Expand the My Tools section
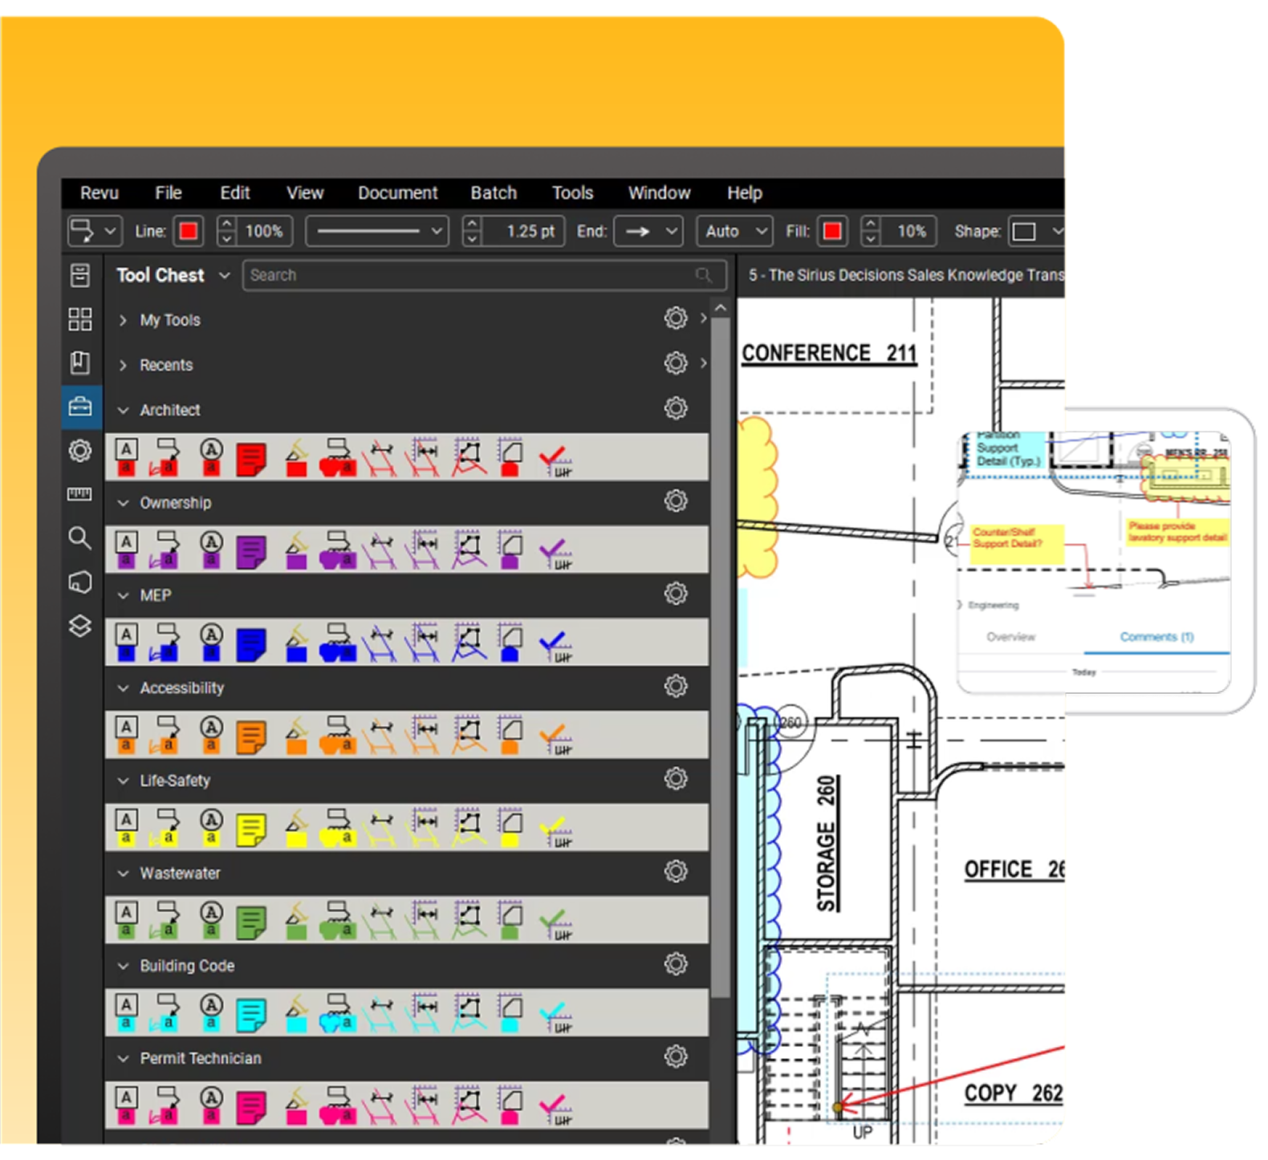This screenshot has width=1268, height=1160. pyautogui.click(x=124, y=320)
